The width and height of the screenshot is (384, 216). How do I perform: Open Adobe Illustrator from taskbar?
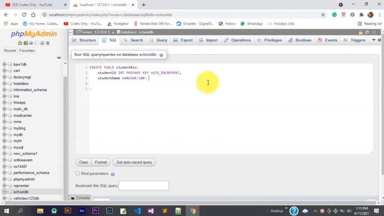[x=68, y=211]
